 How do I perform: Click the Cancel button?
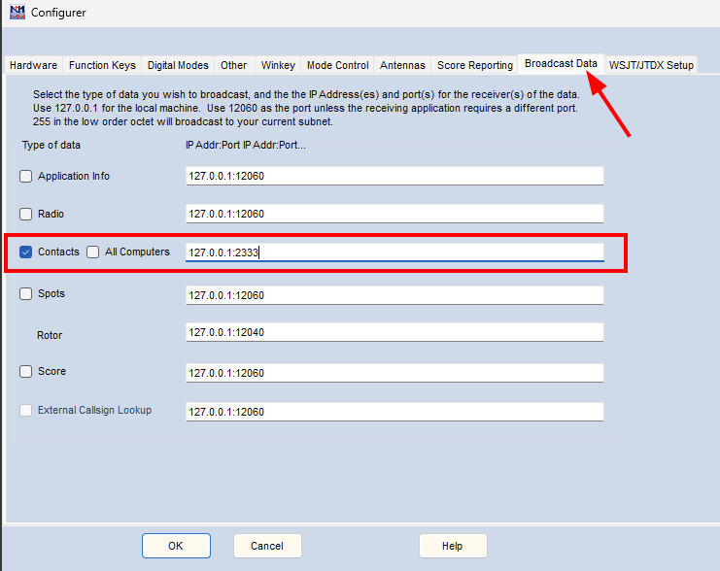tap(267, 546)
